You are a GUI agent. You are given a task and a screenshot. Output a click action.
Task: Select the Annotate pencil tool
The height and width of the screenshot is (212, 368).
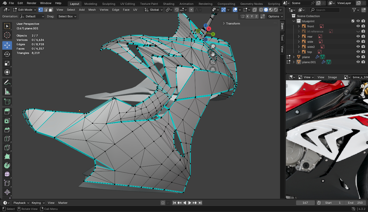[x=7, y=82]
